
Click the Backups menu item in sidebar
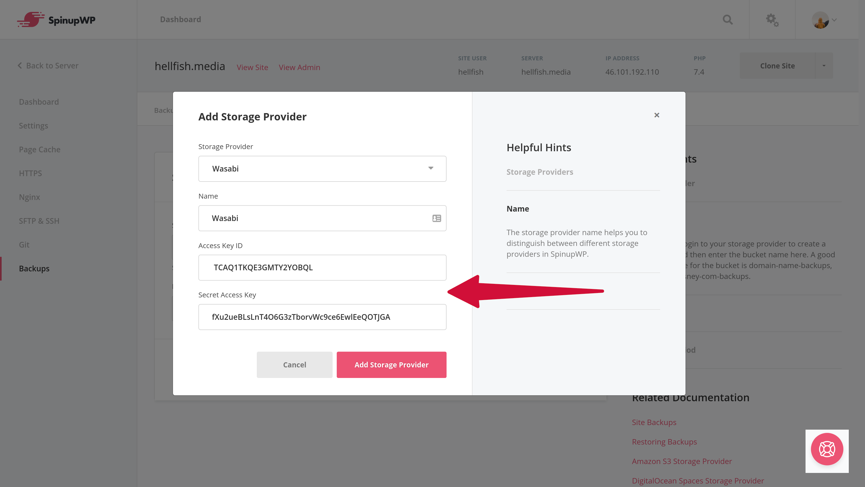tap(34, 268)
